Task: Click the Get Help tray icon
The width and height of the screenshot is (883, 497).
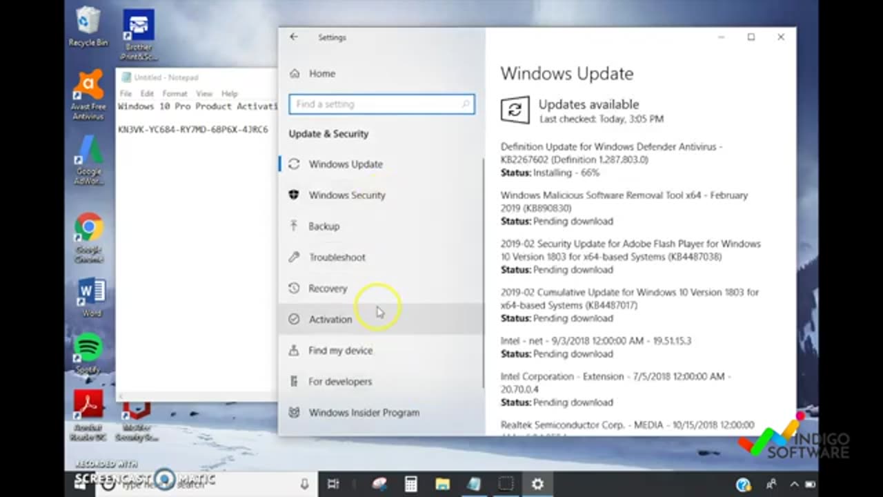Action: point(743,485)
